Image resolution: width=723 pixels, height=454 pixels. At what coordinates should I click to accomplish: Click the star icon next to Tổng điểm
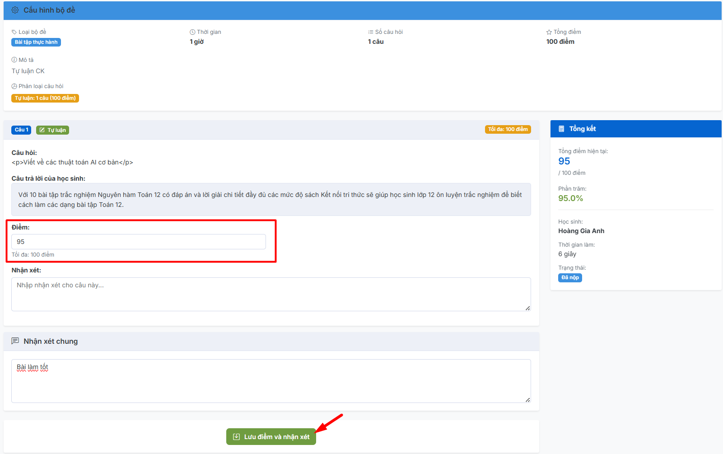(x=549, y=32)
